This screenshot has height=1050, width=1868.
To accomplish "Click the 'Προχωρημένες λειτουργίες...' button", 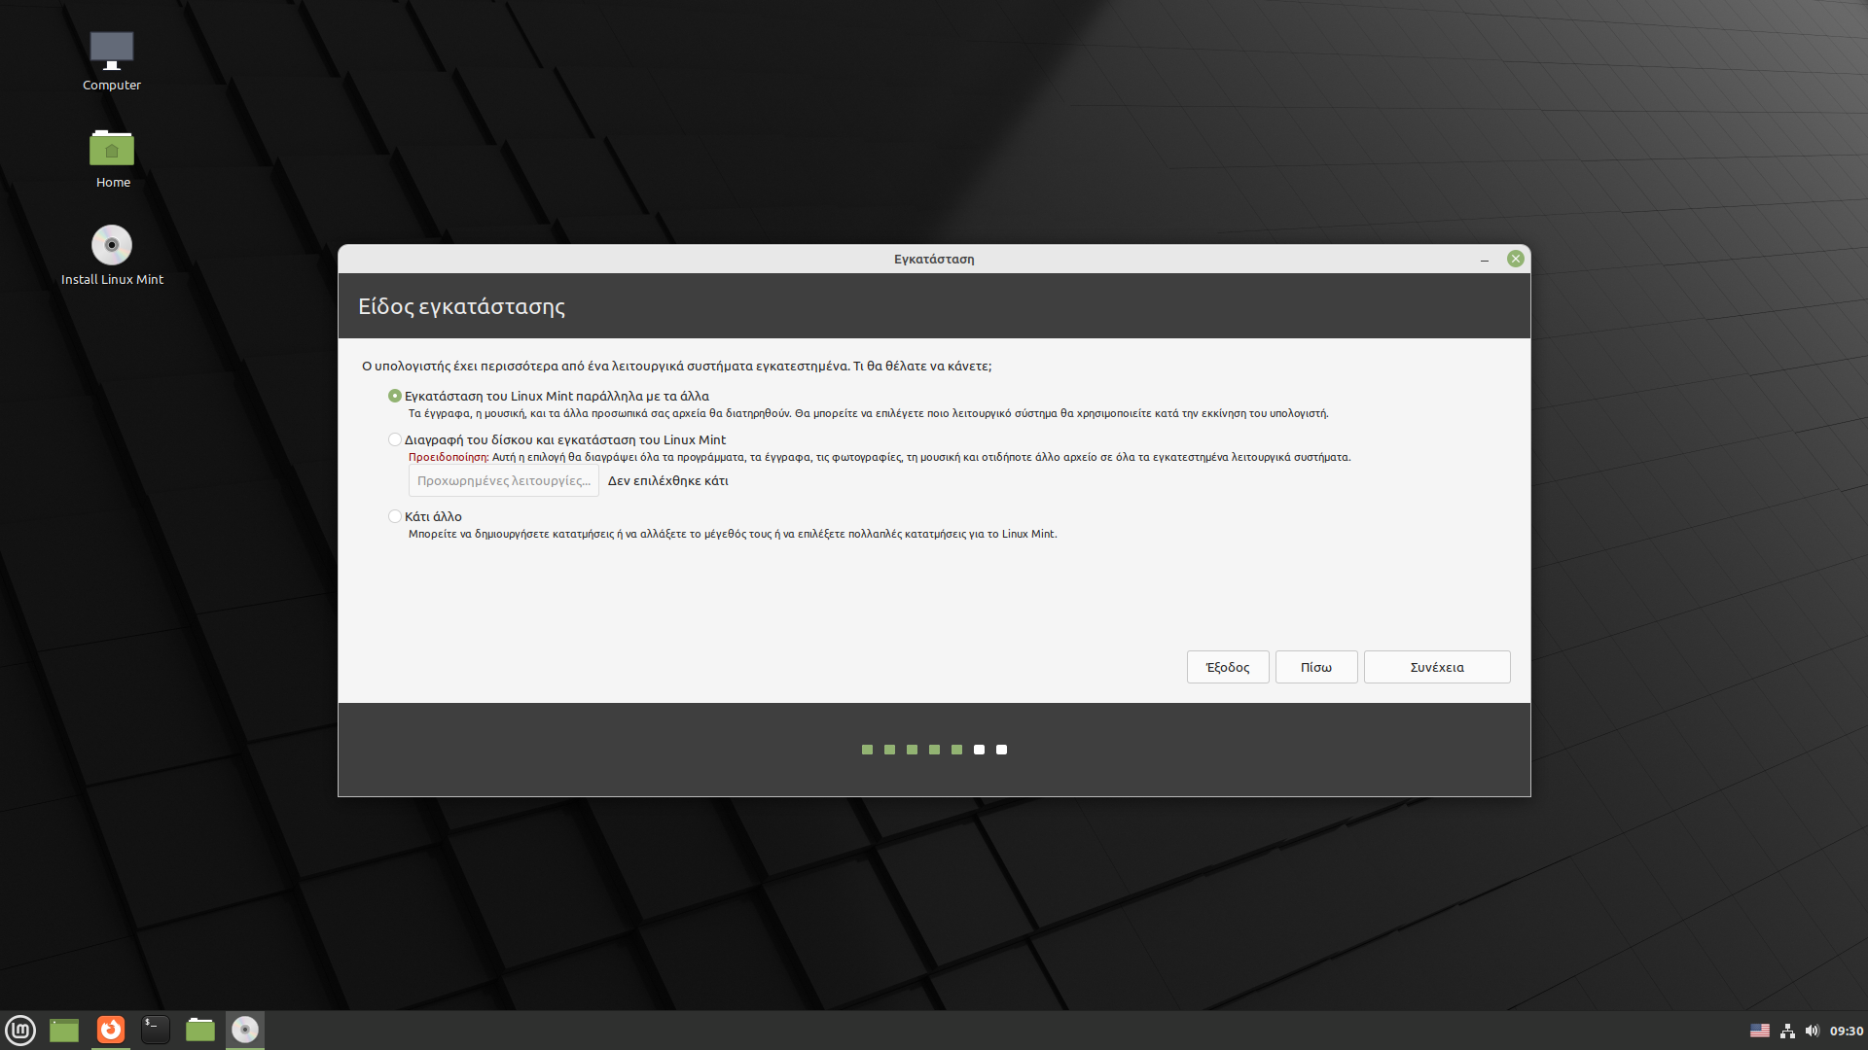I will pyautogui.click(x=503, y=480).
